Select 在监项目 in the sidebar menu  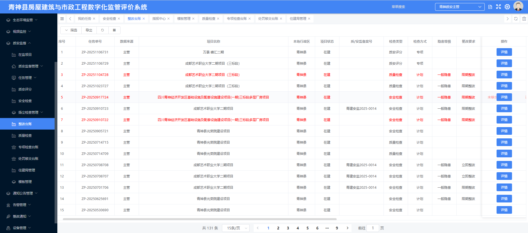coord(25,55)
